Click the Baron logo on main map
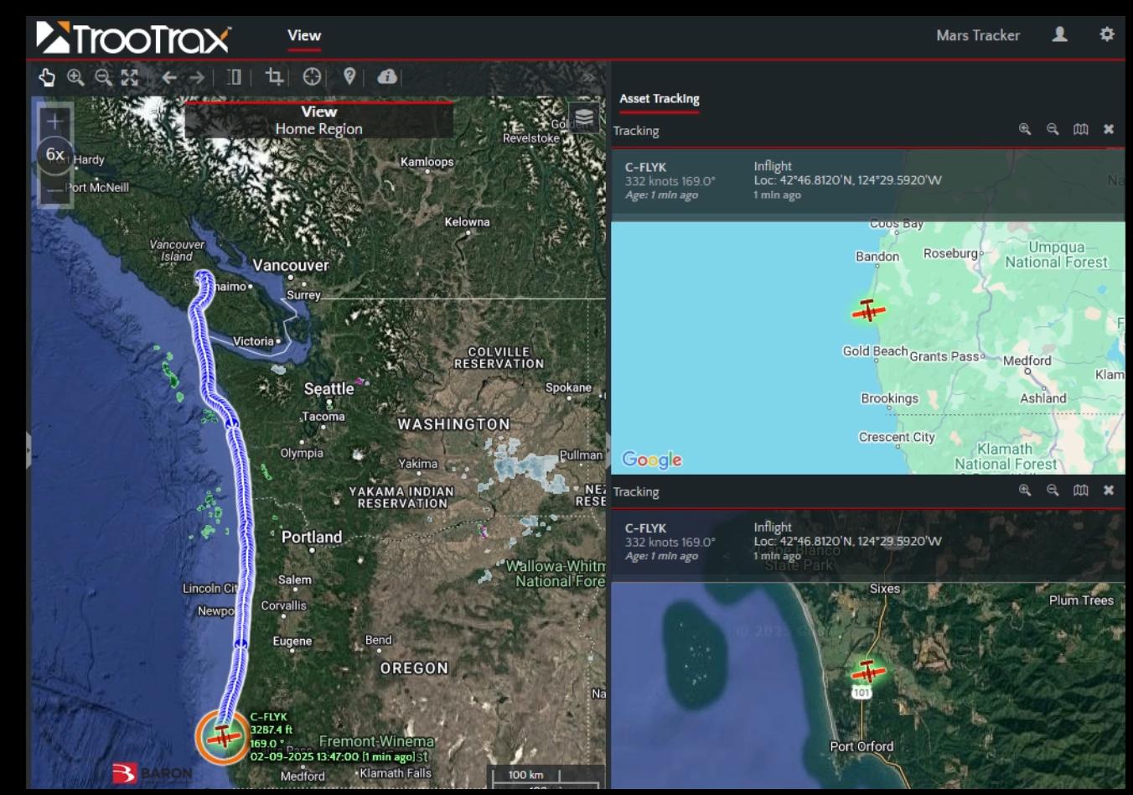 coord(153,772)
